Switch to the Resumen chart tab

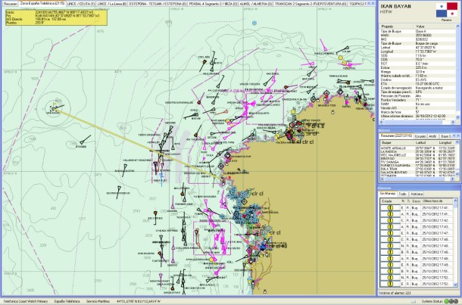(11, 4)
